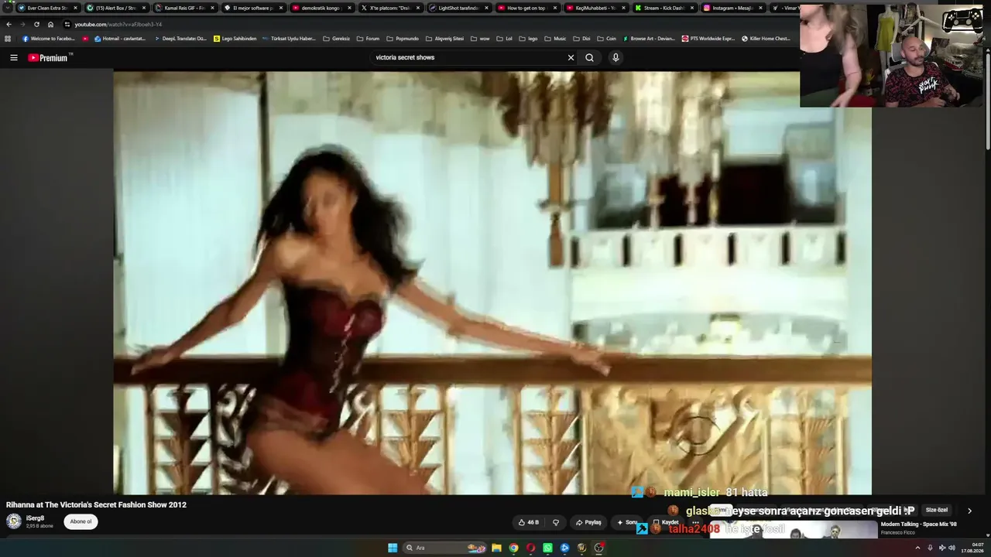Open the Lego Sahibinden bookmark
The height and width of the screenshot is (557, 991).
[235, 38]
